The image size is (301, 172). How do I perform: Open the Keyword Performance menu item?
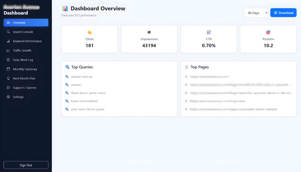27,41
